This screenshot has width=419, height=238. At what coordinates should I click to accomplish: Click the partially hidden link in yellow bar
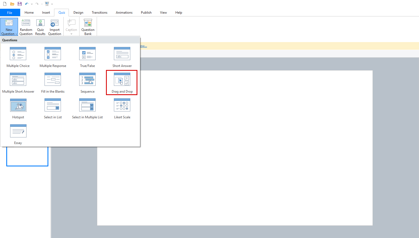point(143,46)
